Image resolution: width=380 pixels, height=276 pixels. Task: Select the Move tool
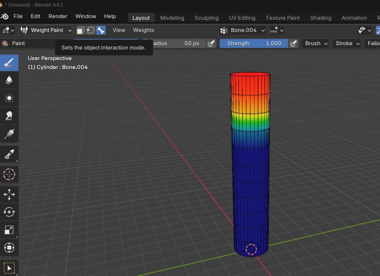point(9,194)
